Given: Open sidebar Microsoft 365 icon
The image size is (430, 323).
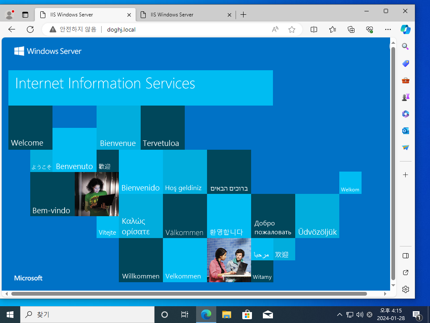Looking at the screenshot, I should coord(406,114).
